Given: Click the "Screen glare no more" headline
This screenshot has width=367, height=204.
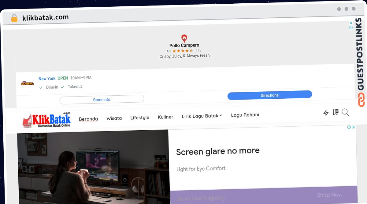Looking at the screenshot, I should [x=218, y=151].
